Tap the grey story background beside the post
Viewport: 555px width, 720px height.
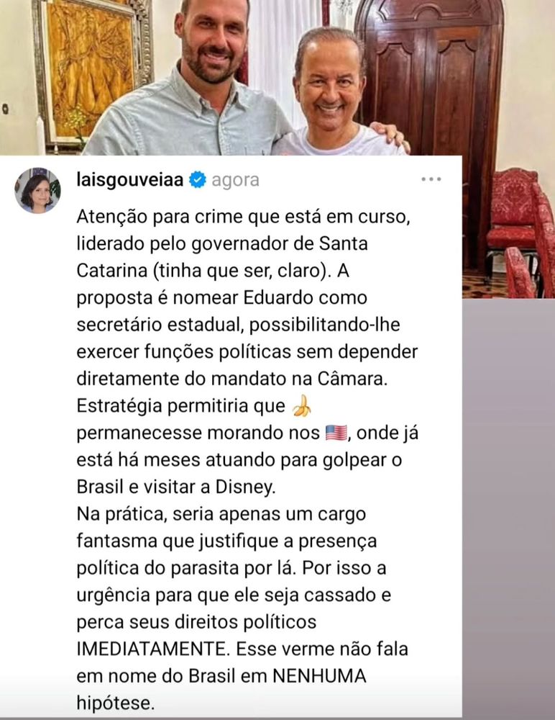coord(508,505)
